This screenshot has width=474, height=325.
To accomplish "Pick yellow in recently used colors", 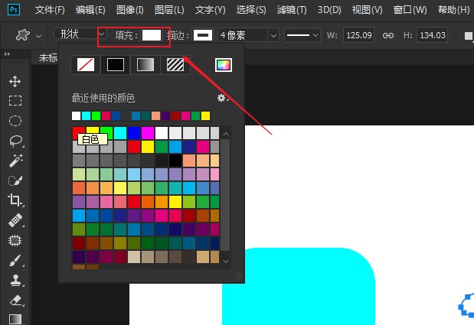I will 205,116.
